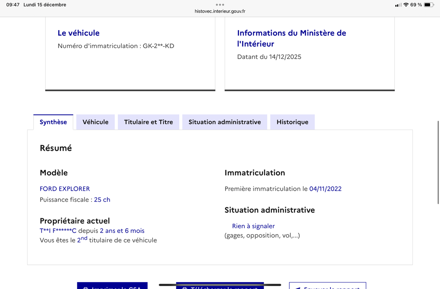The height and width of the screenshot is (289, 440).
Task: Tap the Le véhicule card heading
Action: pyautogui.click(x=78, y=33)
